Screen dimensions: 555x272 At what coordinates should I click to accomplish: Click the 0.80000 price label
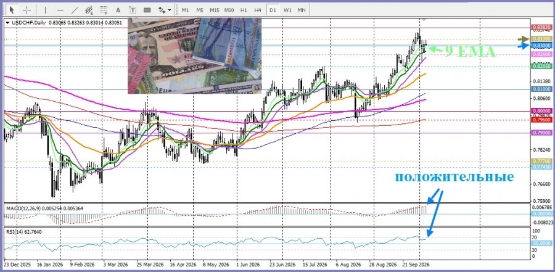541,111
